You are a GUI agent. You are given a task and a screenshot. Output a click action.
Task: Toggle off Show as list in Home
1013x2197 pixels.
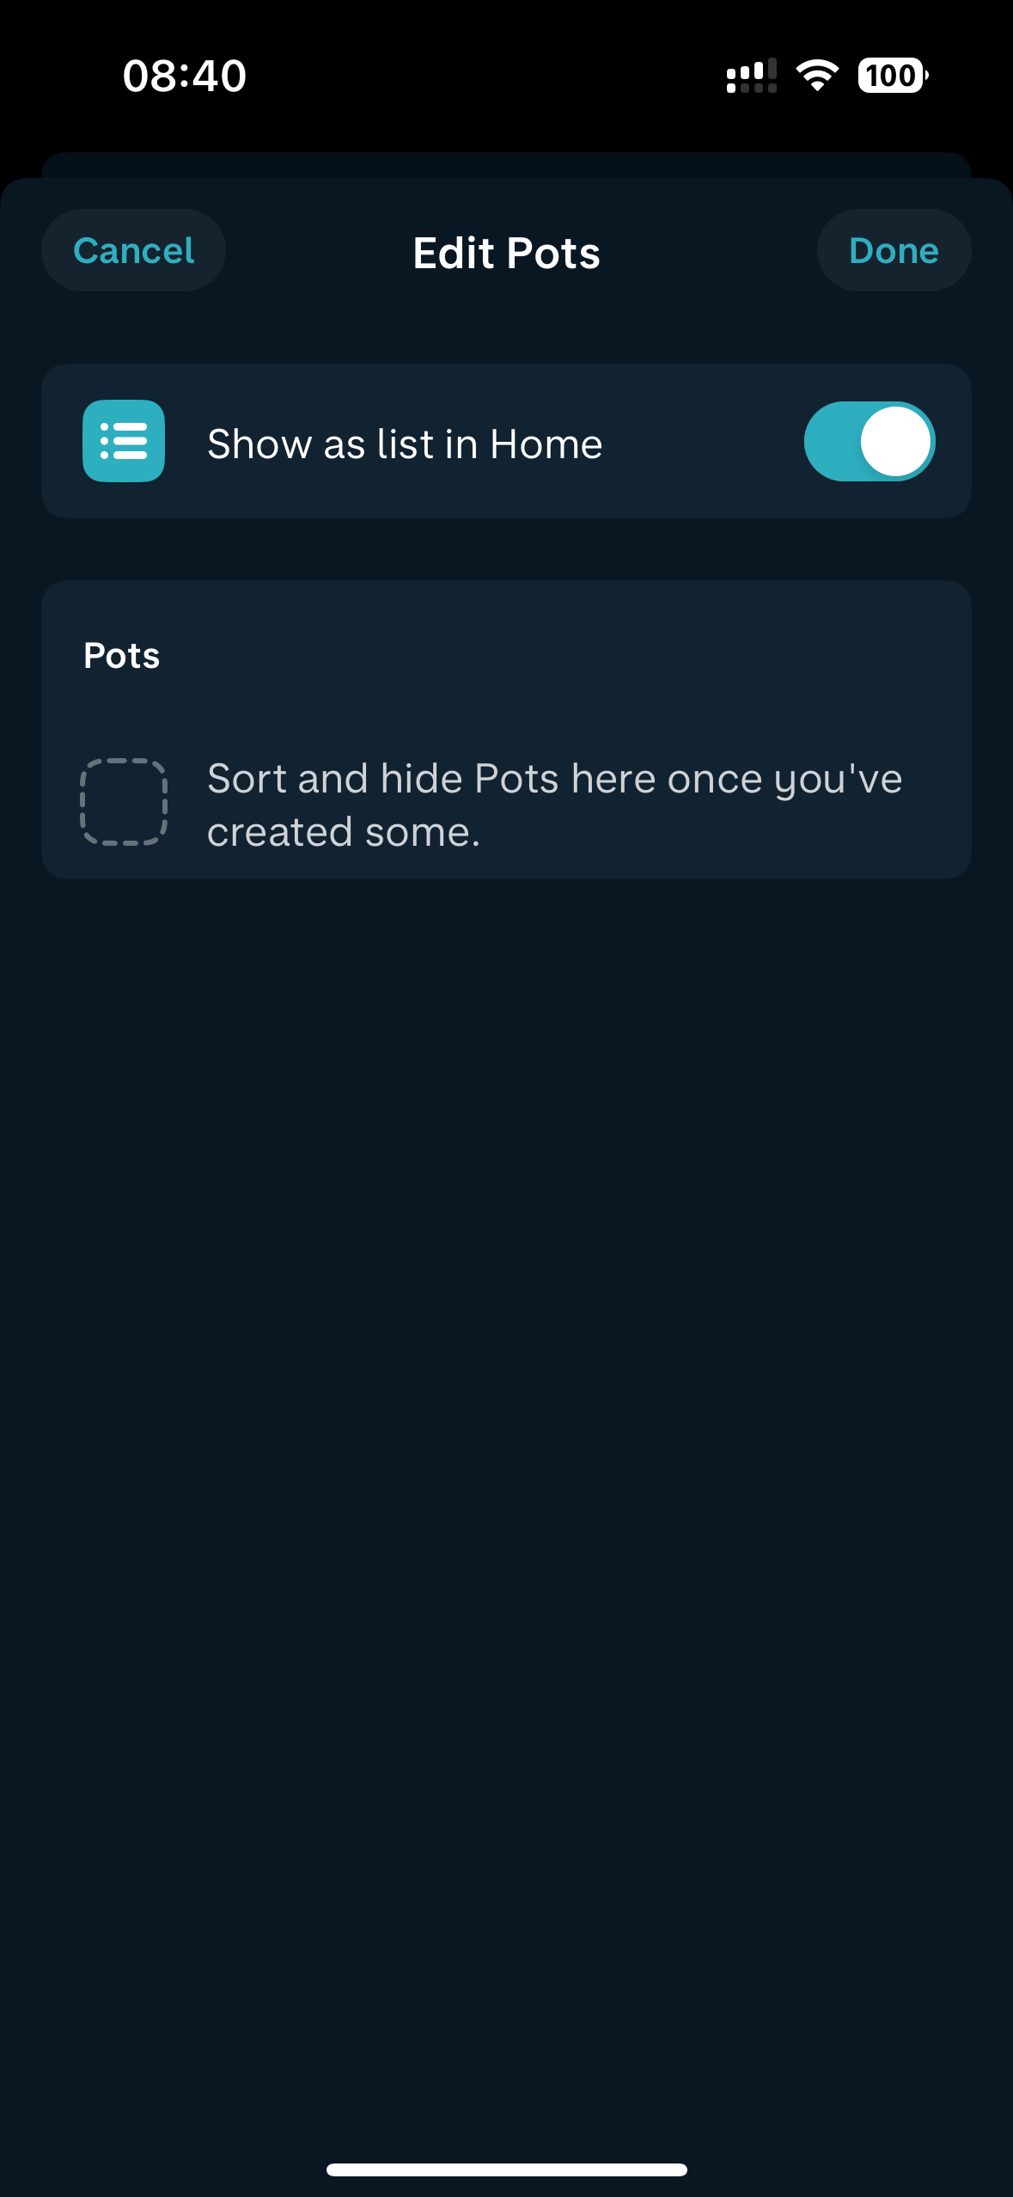point(870,441)
